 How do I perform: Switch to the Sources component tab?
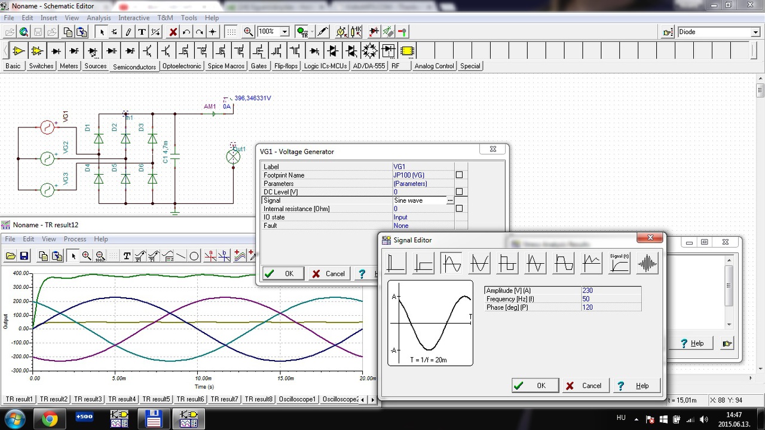click(95, 66)
